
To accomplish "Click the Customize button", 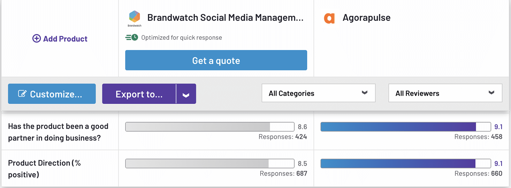I will [52, 94].
